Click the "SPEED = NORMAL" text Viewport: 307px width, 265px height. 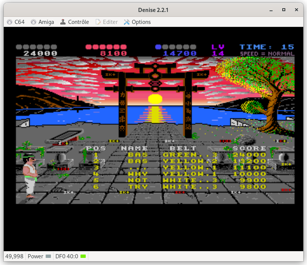click(x=267, y=54)
